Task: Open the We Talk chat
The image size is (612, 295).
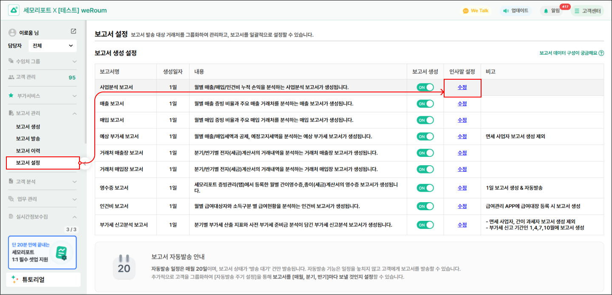Action: pyautogui.click(x=476, y=11)
